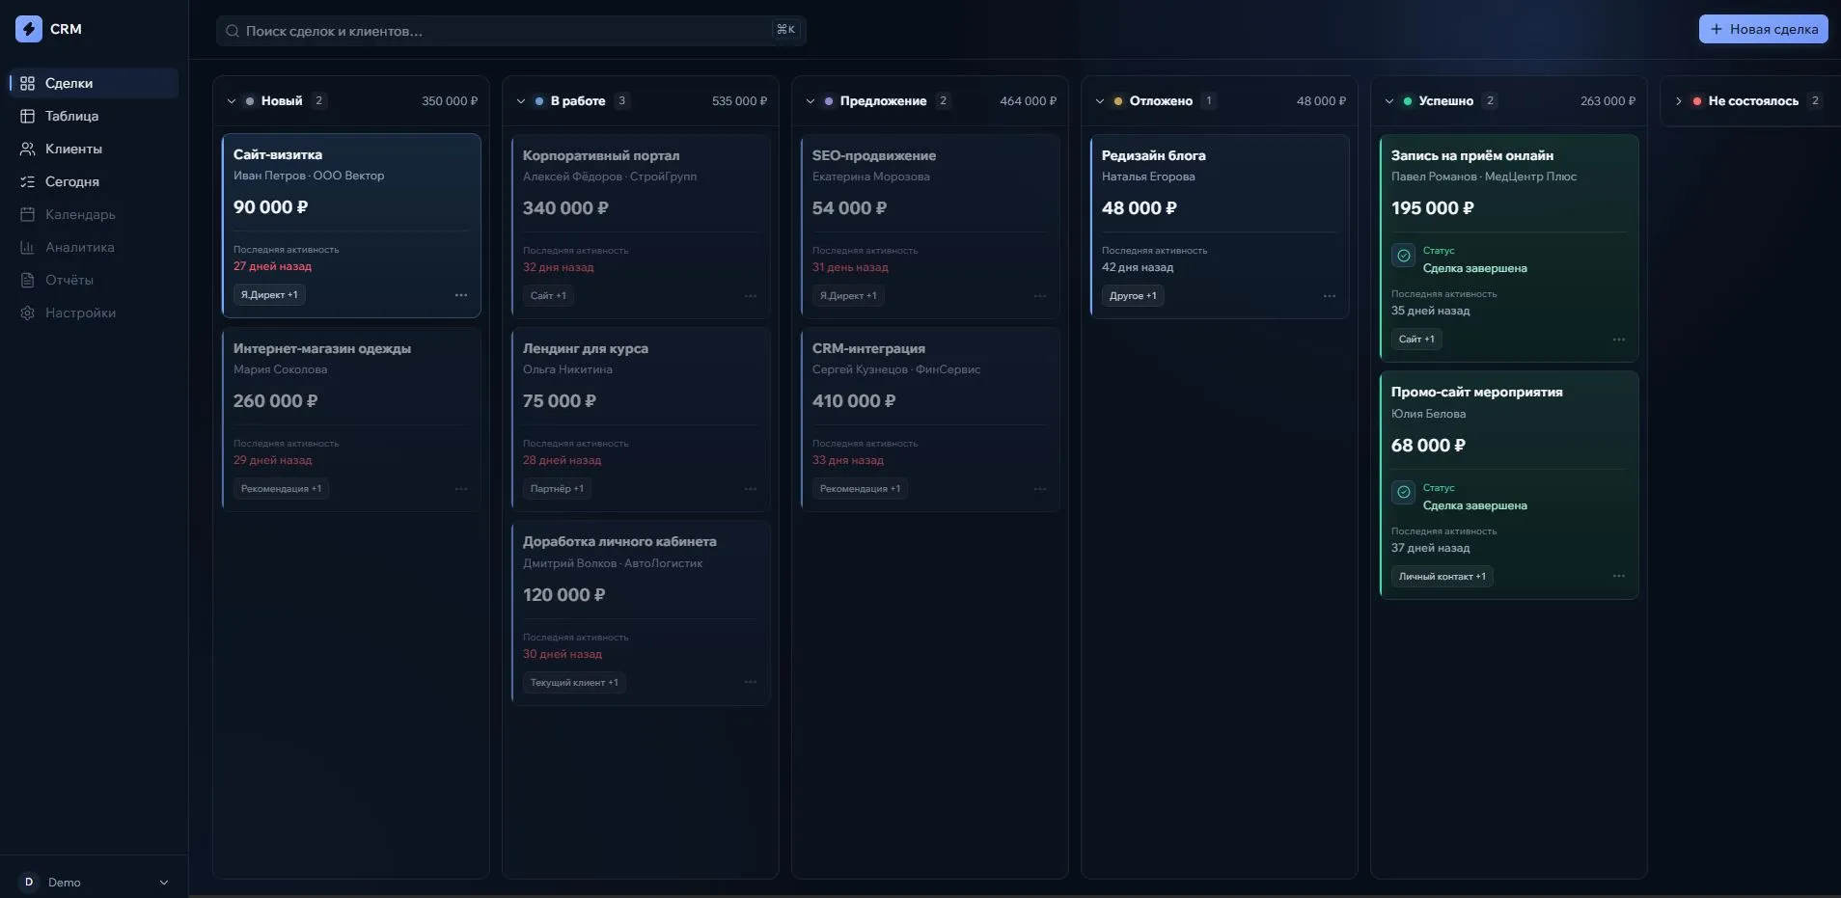
Task: Open the Demo account dropdown chevron
Action: (164, 883)
